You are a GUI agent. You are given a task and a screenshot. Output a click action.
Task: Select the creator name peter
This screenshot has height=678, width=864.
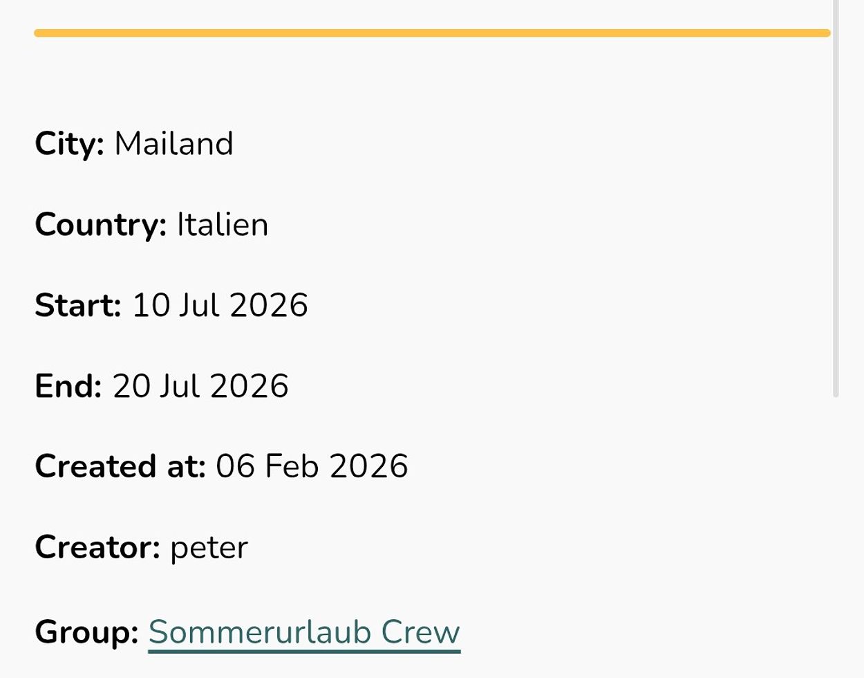(209, 547)
